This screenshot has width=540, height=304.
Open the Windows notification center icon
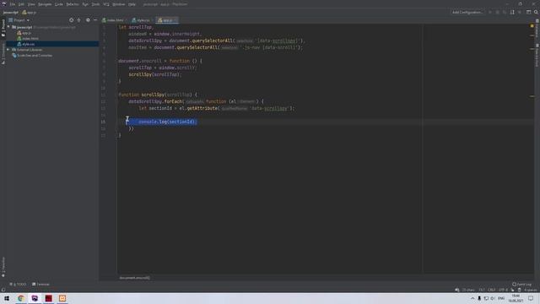pyautogui.click(x=531, y=298)
